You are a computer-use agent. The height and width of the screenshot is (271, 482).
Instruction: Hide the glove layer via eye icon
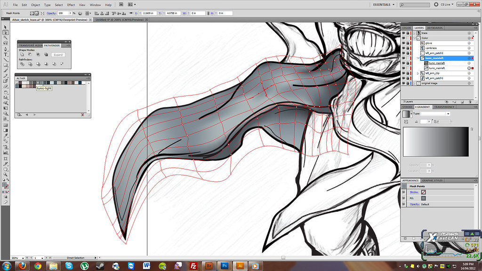(x=403, y=43)
